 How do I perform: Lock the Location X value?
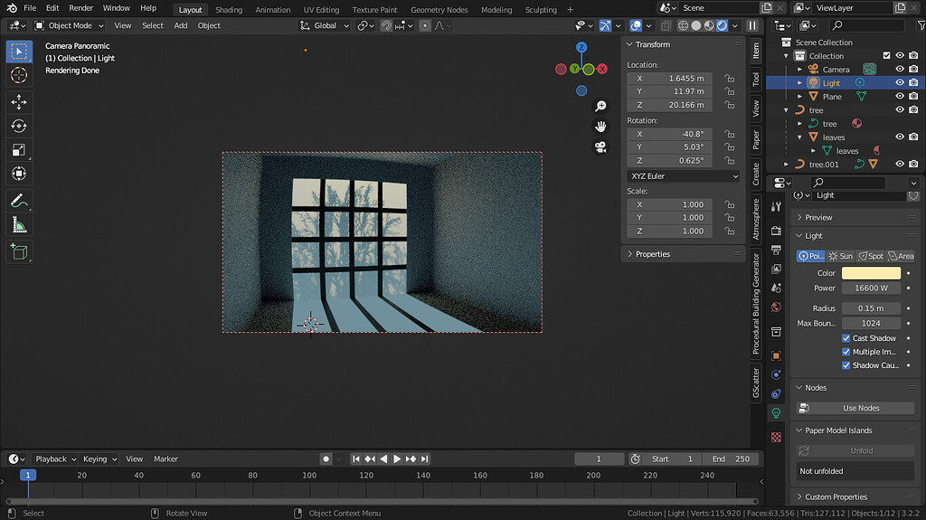(x=730, y=79)
